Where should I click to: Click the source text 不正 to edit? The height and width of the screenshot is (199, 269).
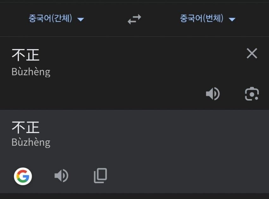(26, 55)
